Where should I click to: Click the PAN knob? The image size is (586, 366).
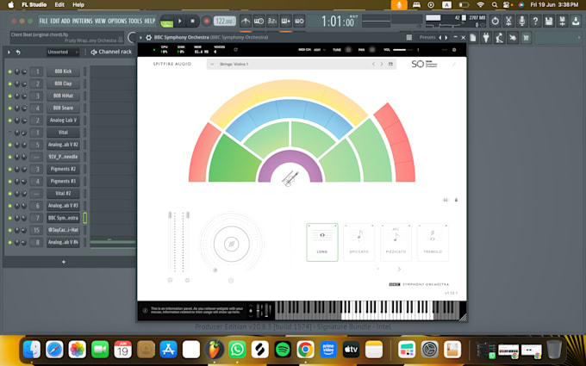tap(372, 50)
